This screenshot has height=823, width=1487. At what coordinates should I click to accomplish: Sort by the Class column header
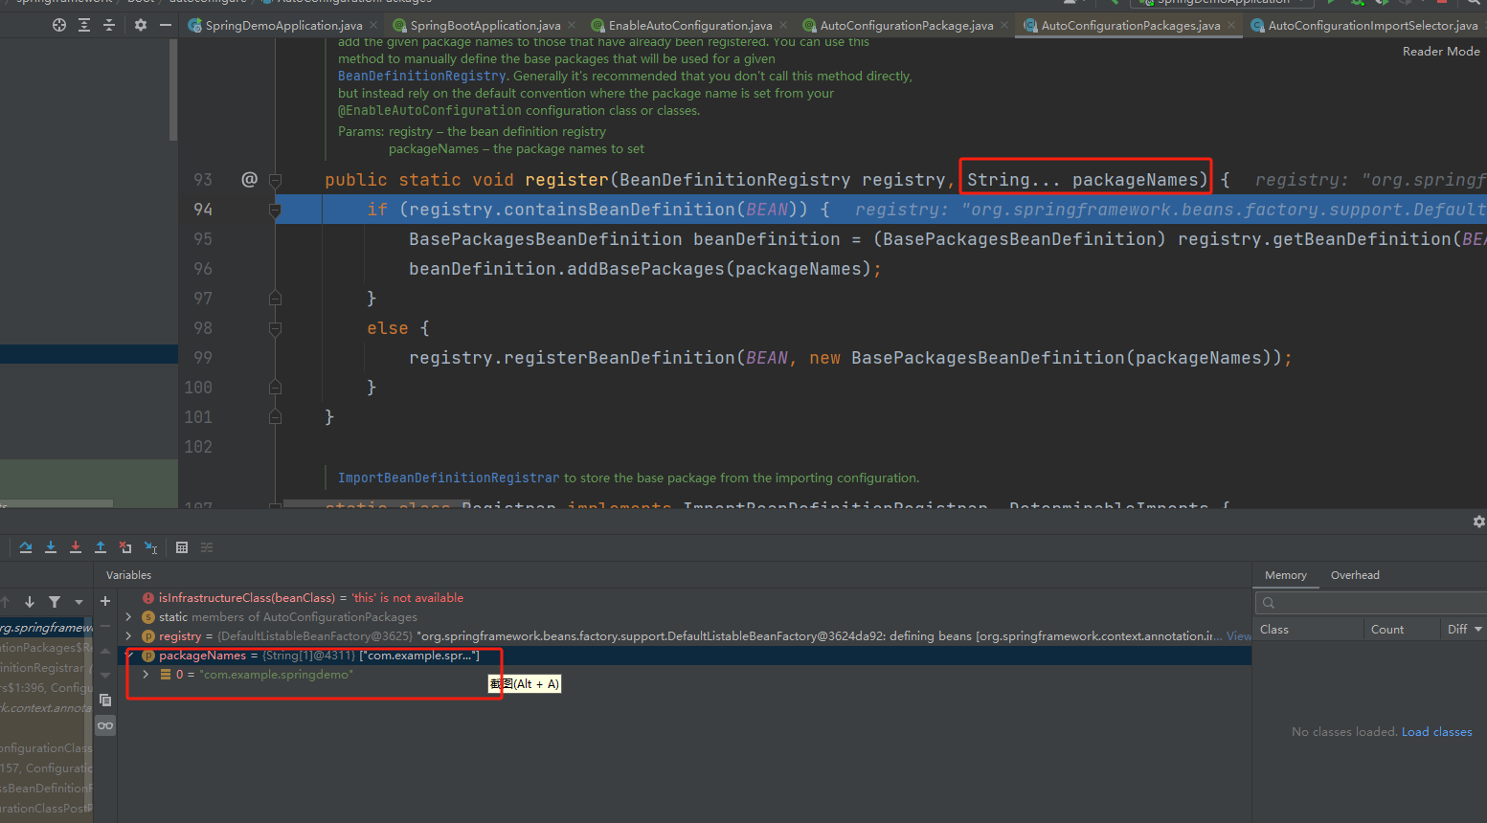[x=1308, y=630]
